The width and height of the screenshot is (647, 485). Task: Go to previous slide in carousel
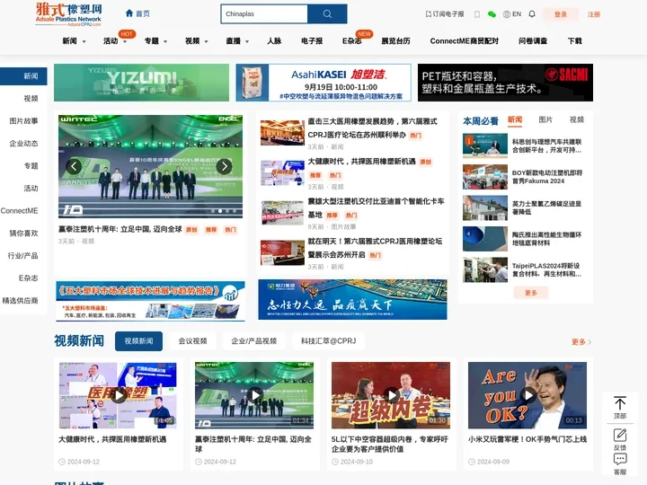point(74,166)
